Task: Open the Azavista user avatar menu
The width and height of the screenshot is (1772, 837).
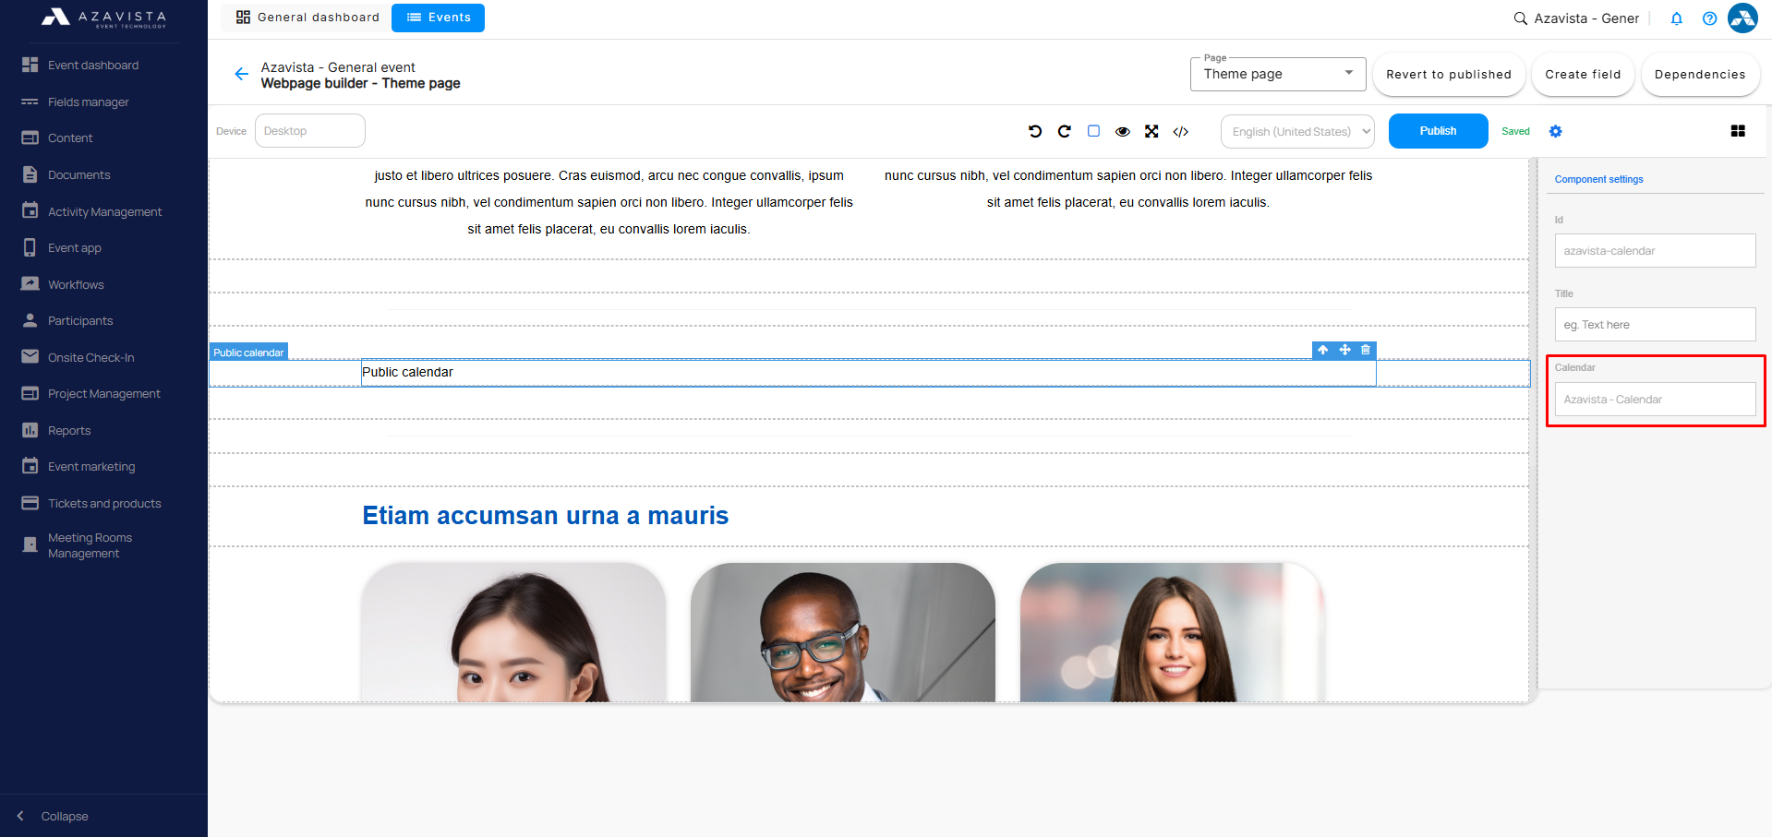Action: tap(1742, 18)
